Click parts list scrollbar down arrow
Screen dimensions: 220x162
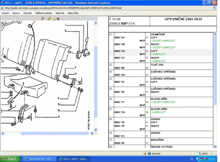215,146
